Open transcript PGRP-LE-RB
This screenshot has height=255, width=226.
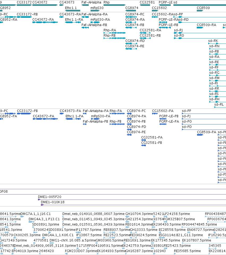[x=168, y=25]
